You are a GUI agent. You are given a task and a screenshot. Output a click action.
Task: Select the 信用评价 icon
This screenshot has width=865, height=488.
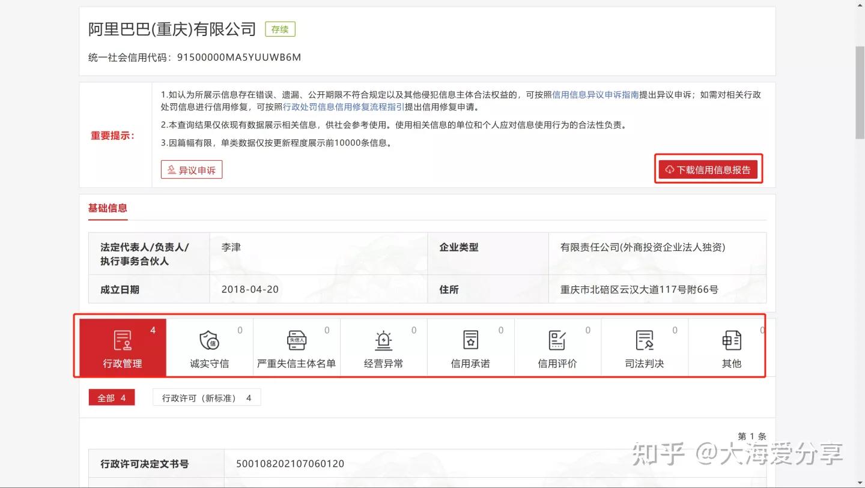tap(557, 340)
